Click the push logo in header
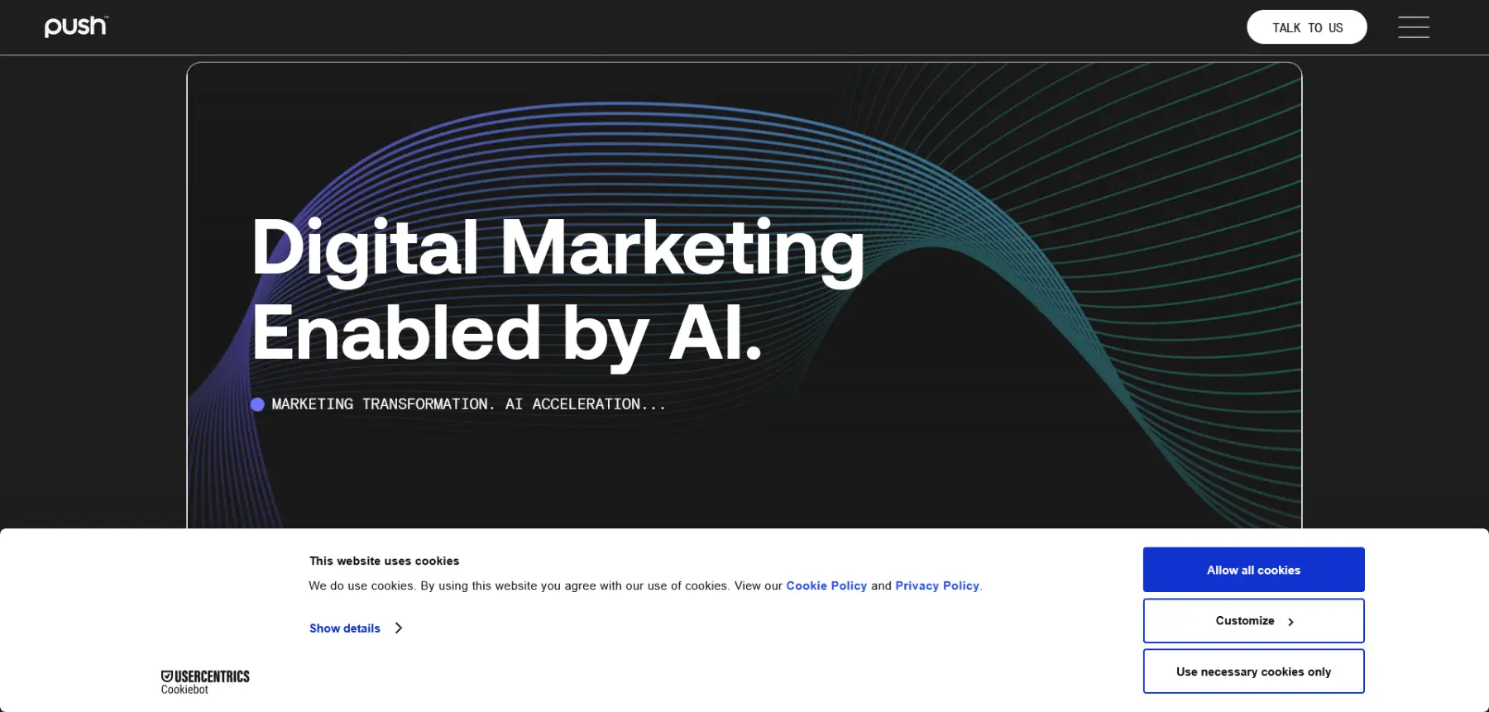 (76, 26)
